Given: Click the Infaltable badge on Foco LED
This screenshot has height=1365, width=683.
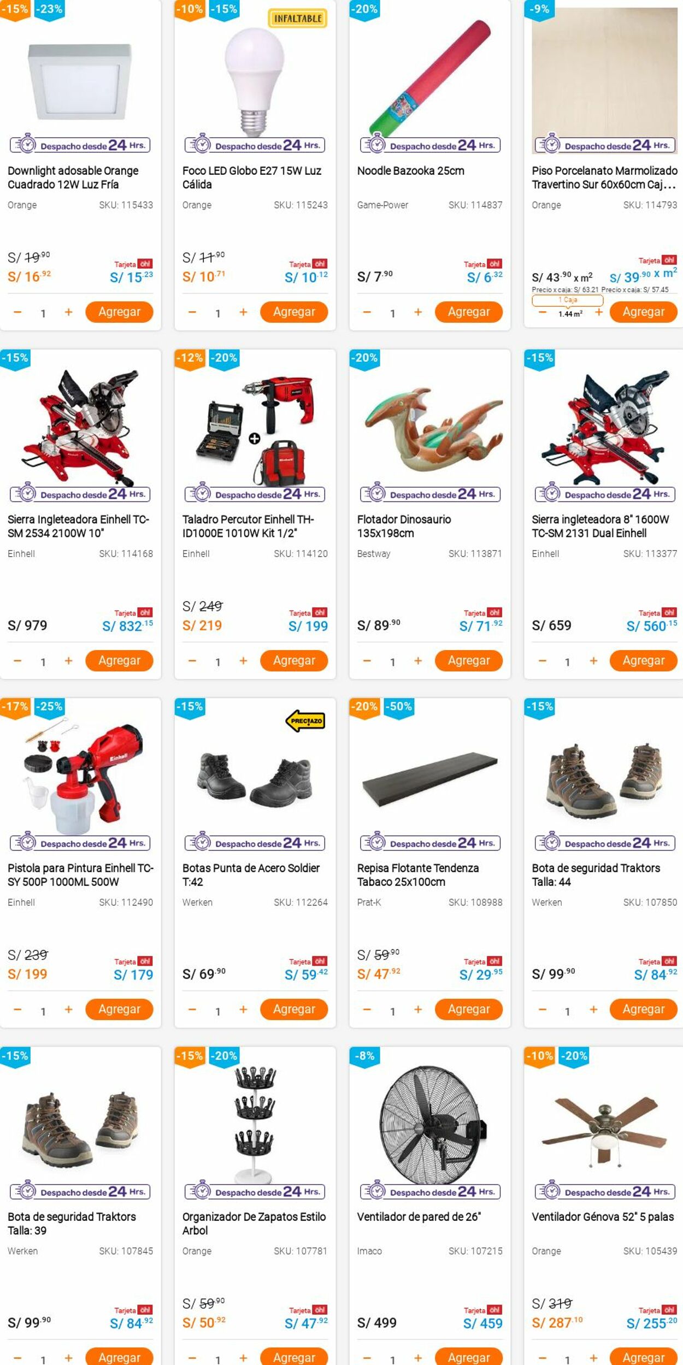Looking at the screenshot, I should pos(297,19).
